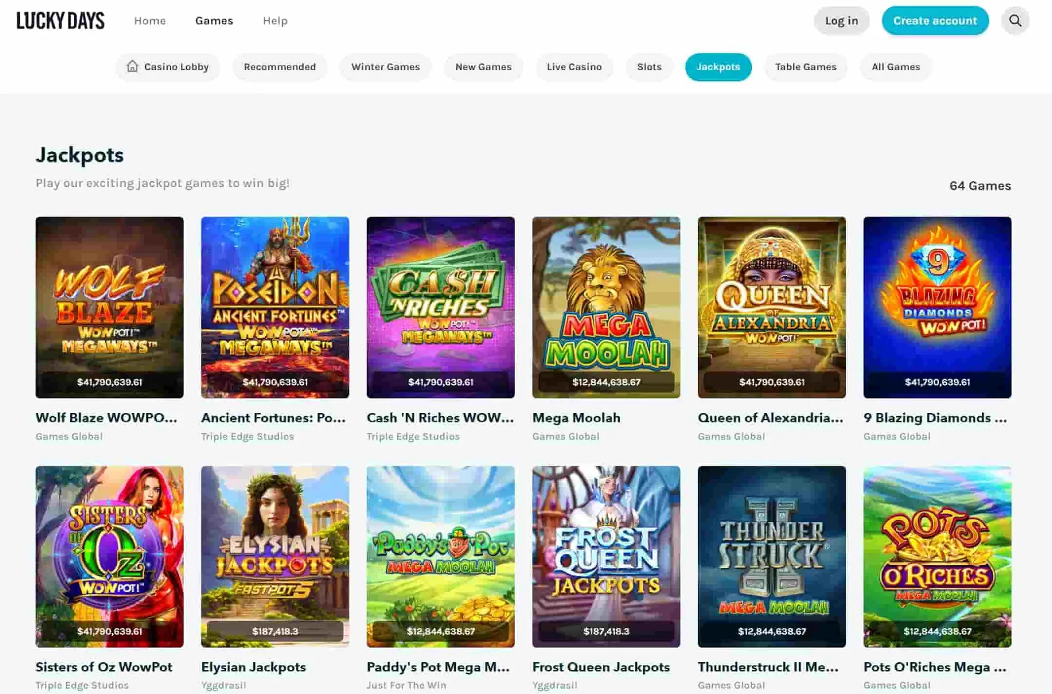Open the Cash 'N Riches game thumbnail
1052x694 pixels.
coord(441,307)
